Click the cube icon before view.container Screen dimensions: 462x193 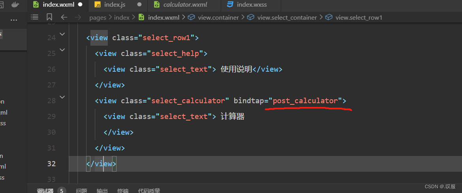coord(191,17)
